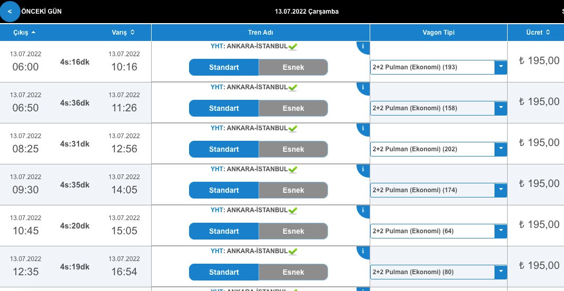Open info icon for the 09:30 train
564x291 pixels.
point(363,169)
